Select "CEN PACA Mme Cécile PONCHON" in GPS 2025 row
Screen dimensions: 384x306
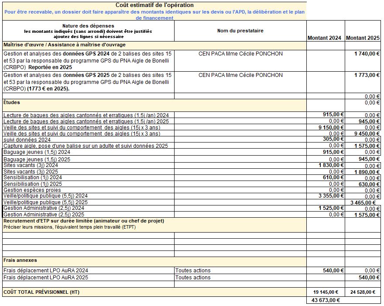click(x=240, y=75)
